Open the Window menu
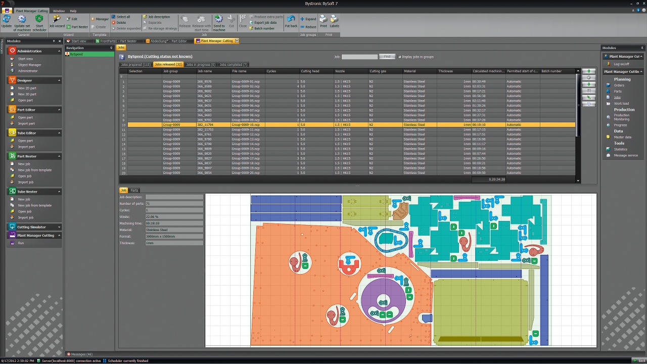The image size is (647, 364). [x=59, y=11]
